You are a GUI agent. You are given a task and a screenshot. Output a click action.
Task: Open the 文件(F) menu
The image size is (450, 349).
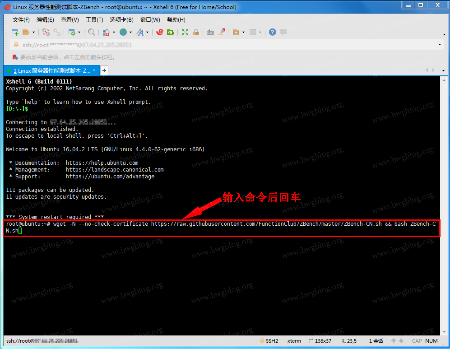(21, 20)
